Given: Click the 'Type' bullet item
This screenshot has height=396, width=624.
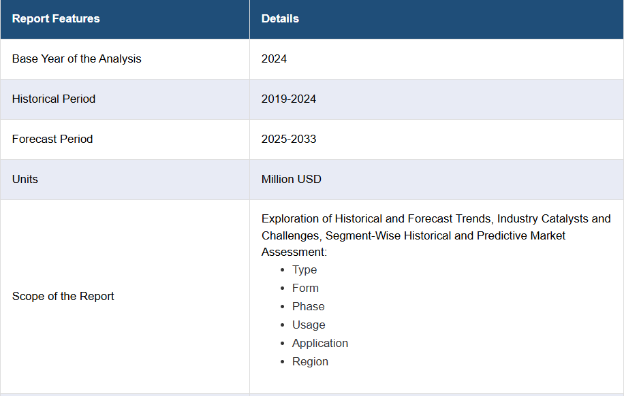Looking at the screenshot, I should click(305, 269).
